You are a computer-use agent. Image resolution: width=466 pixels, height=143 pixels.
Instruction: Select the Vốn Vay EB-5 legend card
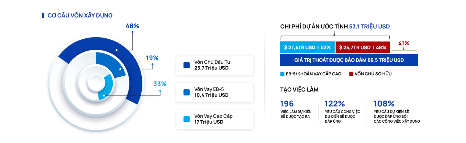pyautogui.click(x=215, y=92)
